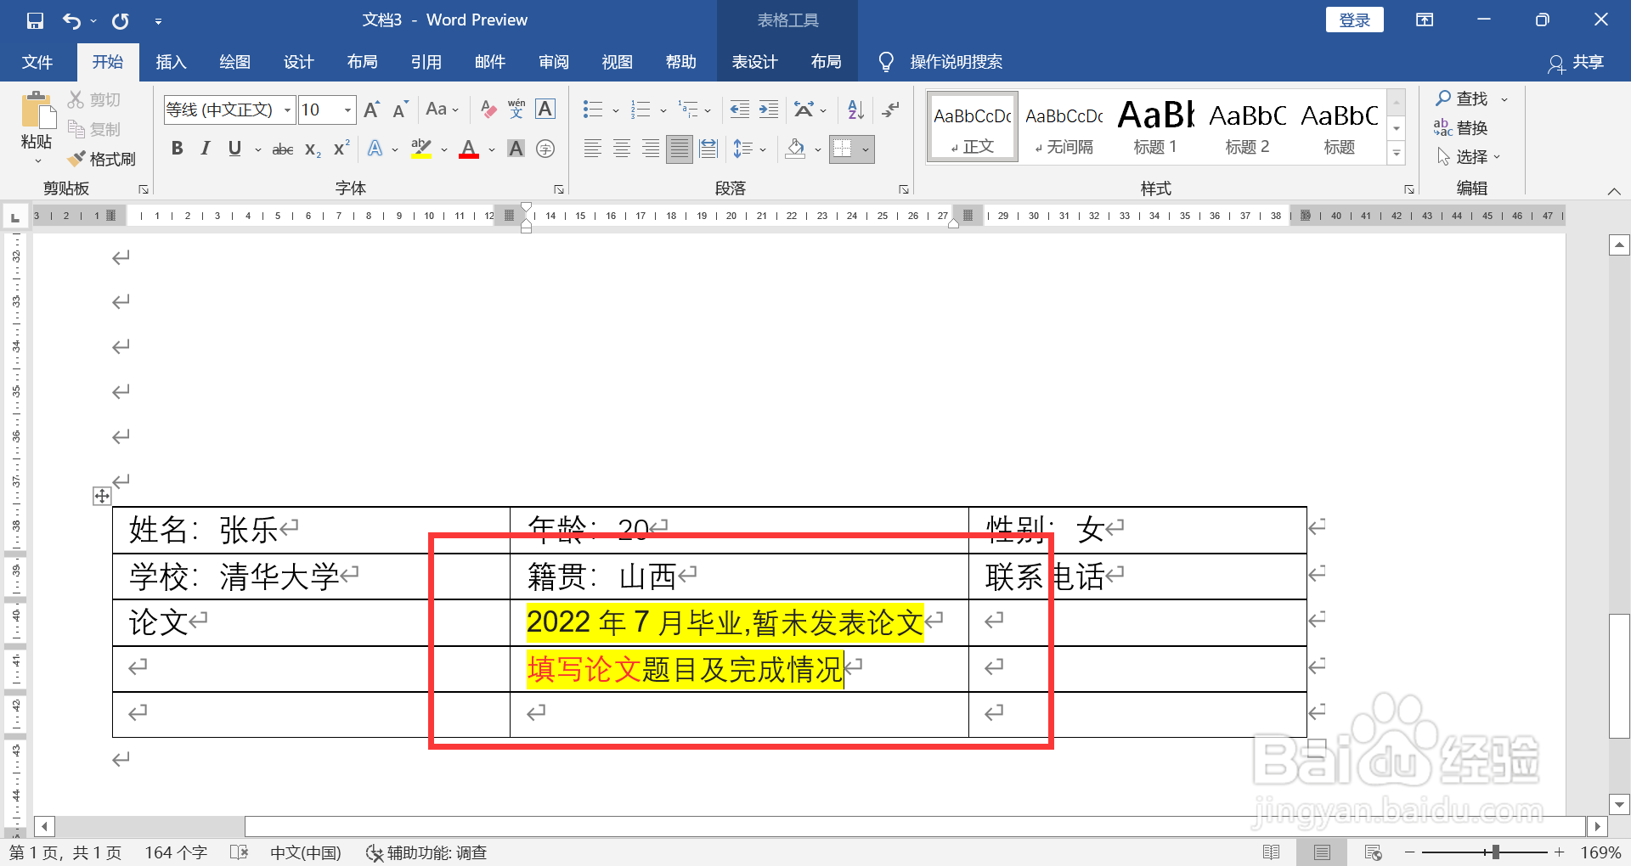Open the Table Design (表设计) tab
Screen dimensions: 1631x866
[x=754, y=62]
